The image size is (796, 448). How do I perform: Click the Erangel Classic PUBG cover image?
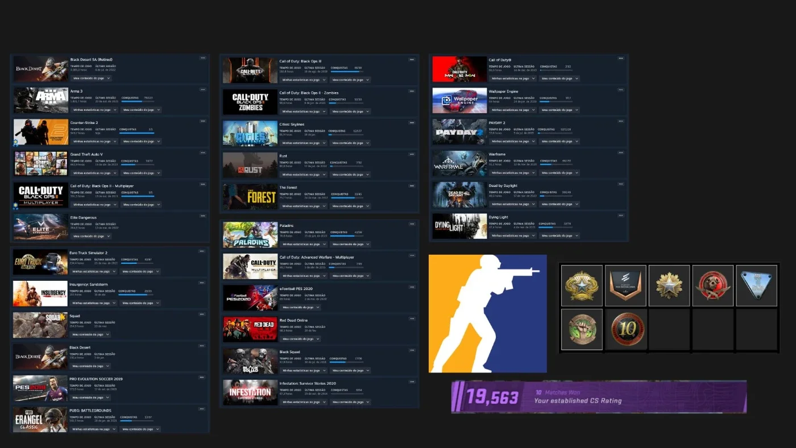click(40, 420)
